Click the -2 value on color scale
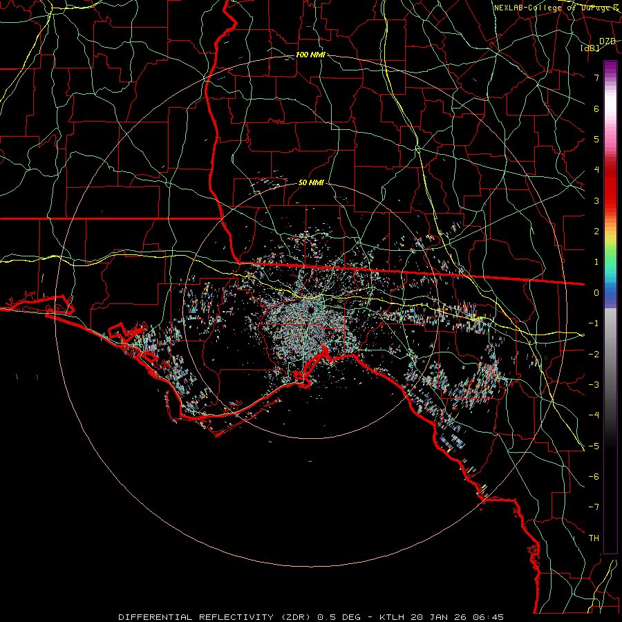This screenshot has height=622, width=622. click(594, 355)
